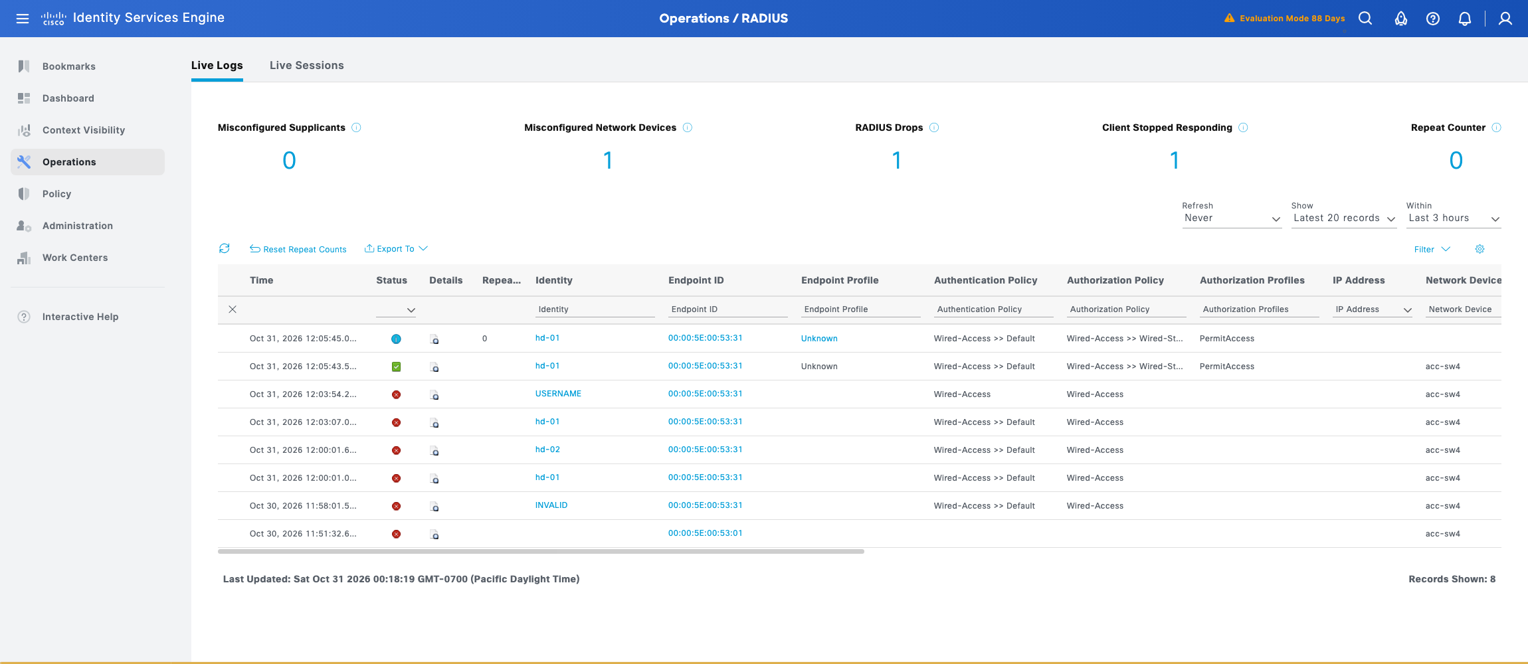This screenshot has width=1528, height=664.
Task: Expand the Refresh Never dropdown
Action: [1232, 218]
